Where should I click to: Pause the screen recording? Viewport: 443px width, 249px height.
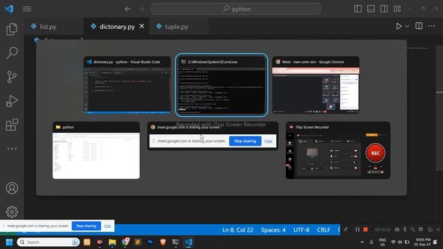[x=357, y=230]
